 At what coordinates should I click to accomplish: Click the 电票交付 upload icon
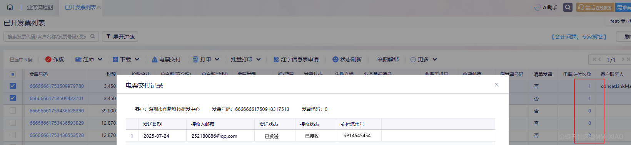coord(155,59)
